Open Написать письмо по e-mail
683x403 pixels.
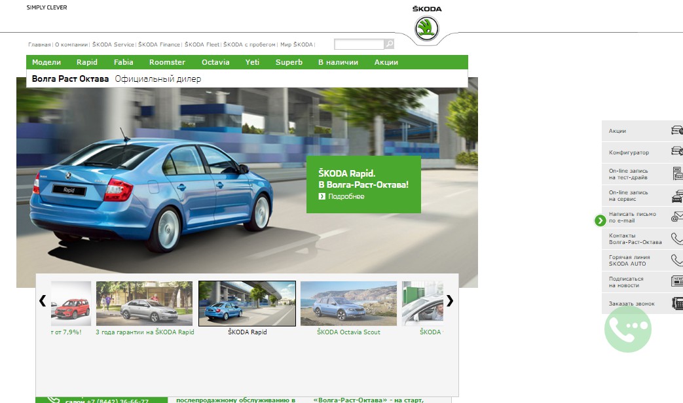(x=642, y=217)
